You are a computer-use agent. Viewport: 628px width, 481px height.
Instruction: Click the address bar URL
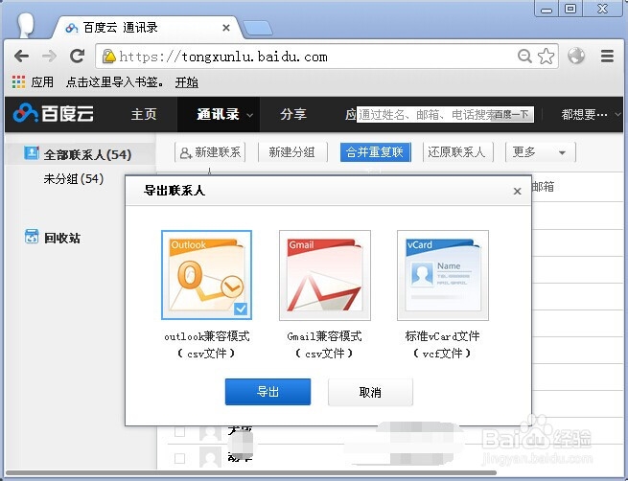coord(223,57)
